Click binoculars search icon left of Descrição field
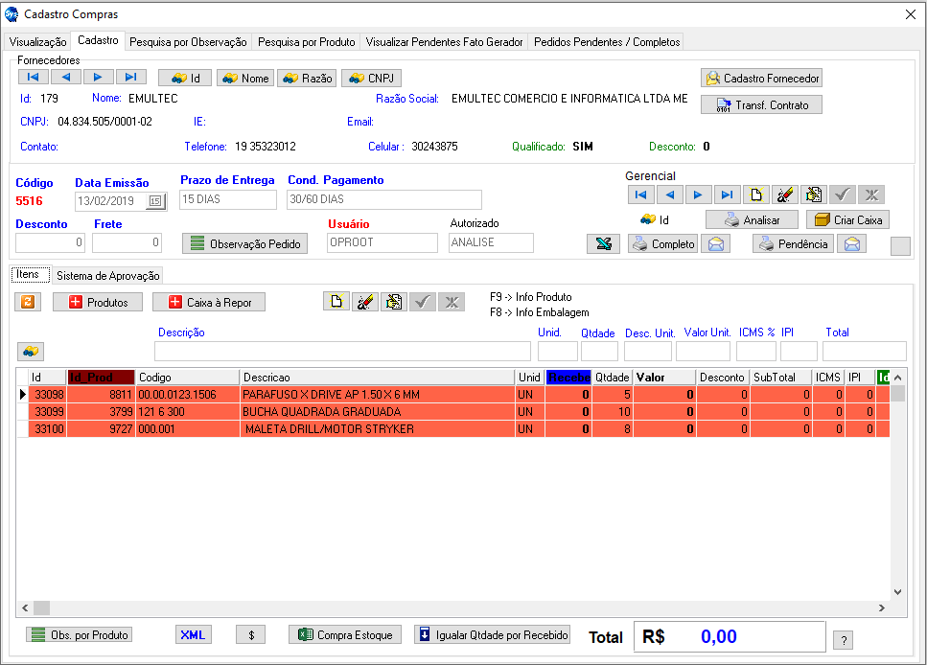Viewport: 927px width, 665px height. point(31,352)
